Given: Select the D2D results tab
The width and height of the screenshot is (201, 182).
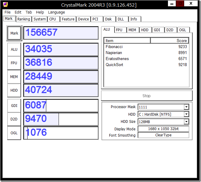Looking at the screenshot, I should (170, 30).
